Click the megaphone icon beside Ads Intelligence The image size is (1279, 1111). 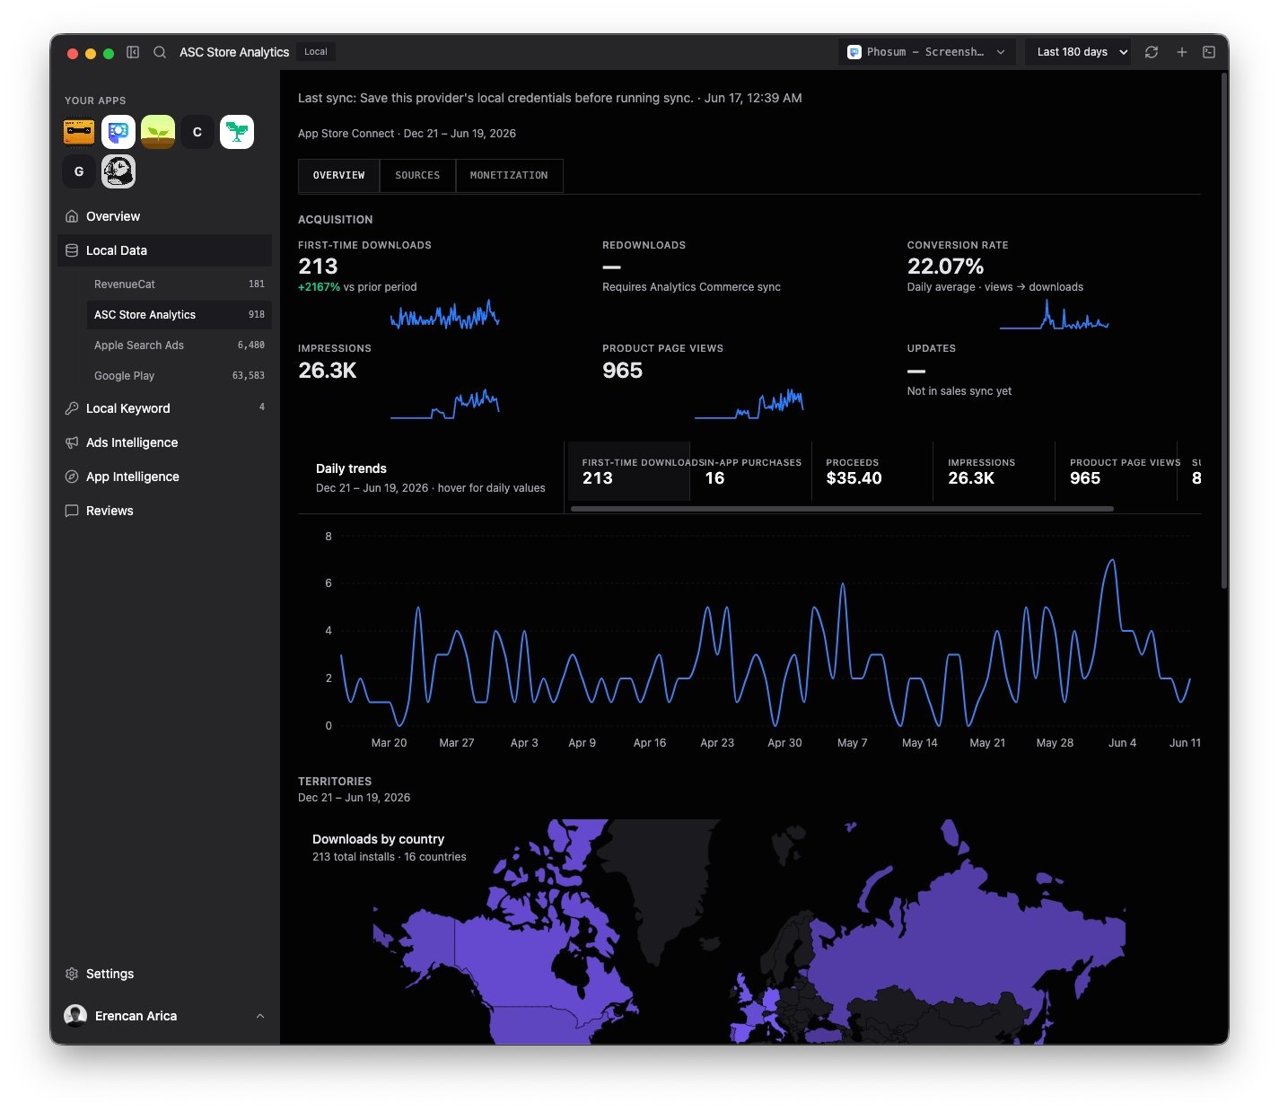[x=72, y=442]
